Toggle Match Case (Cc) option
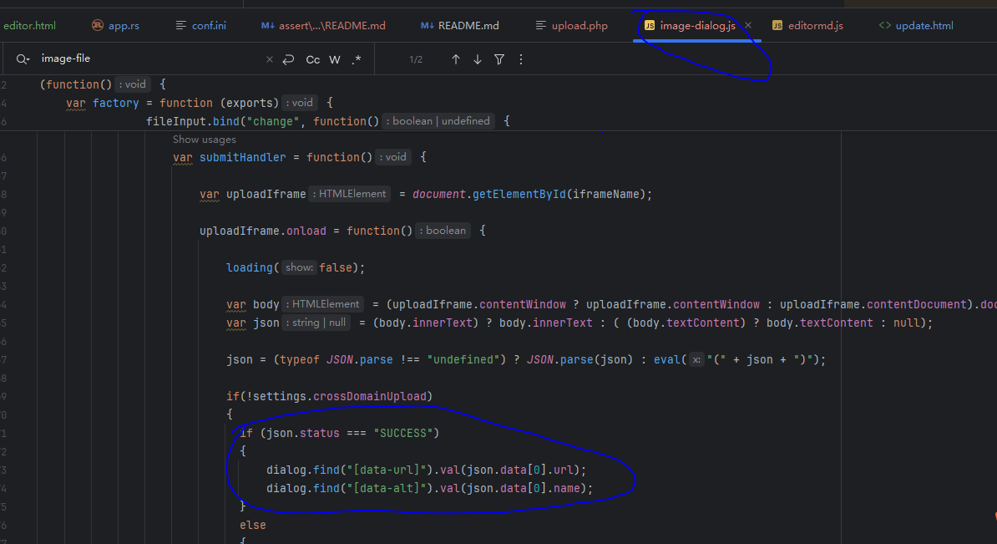 313,59
